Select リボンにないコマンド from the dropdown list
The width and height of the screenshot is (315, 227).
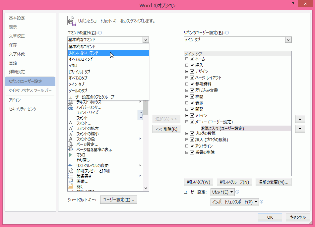108,53
